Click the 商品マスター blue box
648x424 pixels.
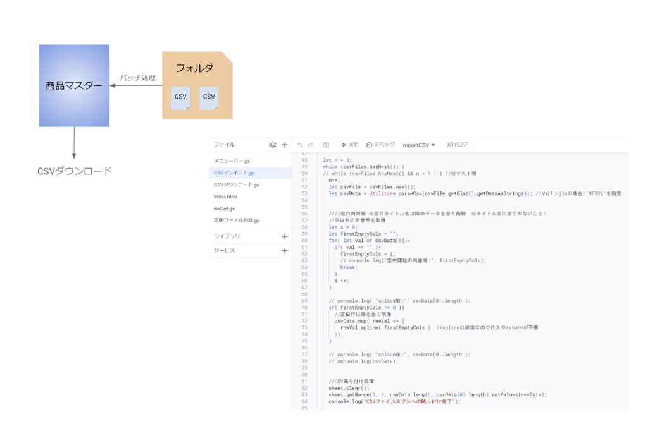click(74, 85)
